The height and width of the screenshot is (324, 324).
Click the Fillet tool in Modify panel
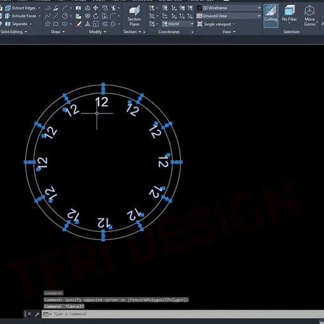[x=113, y=16]
